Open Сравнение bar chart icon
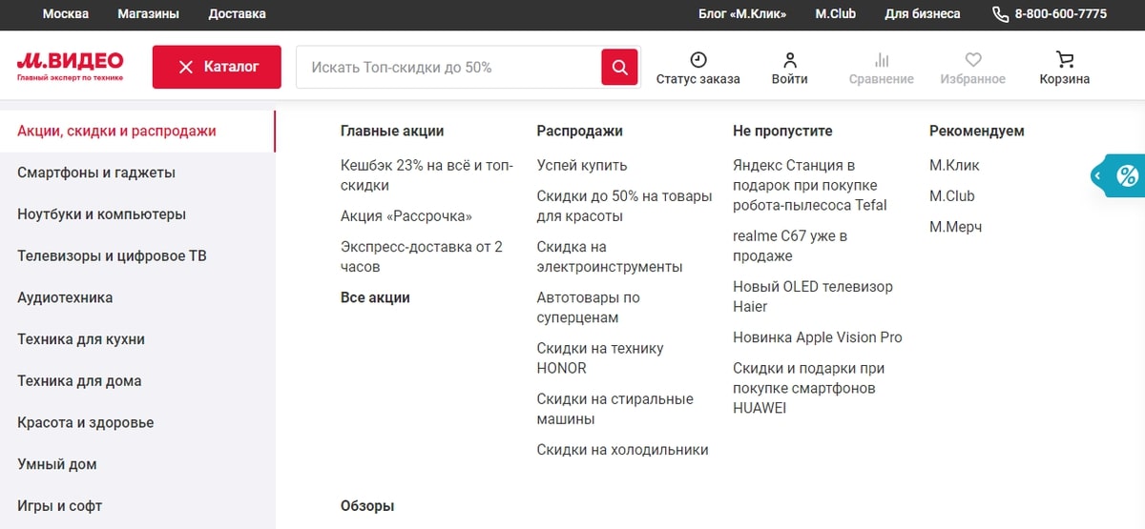 882,59
